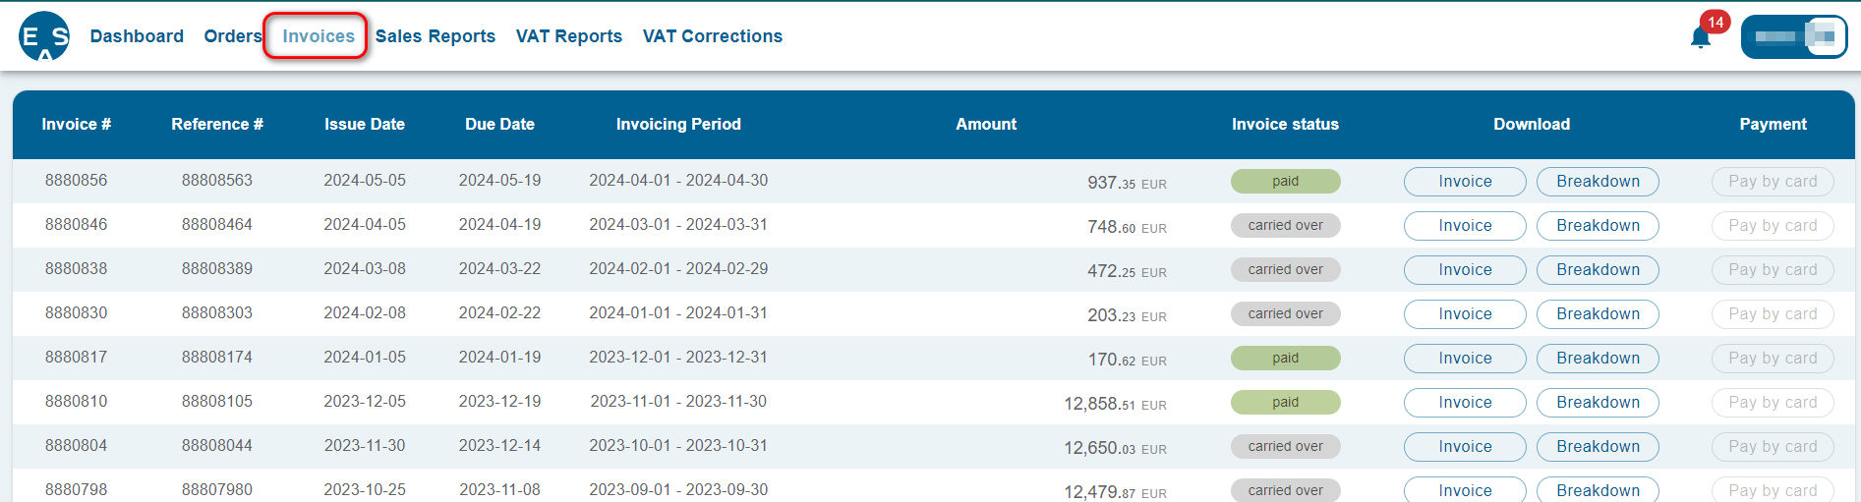Image resolution: width=1861 pixels, height=502 pixels.
Task: Download Invoice for 8880830
Action: point(1465,314)
